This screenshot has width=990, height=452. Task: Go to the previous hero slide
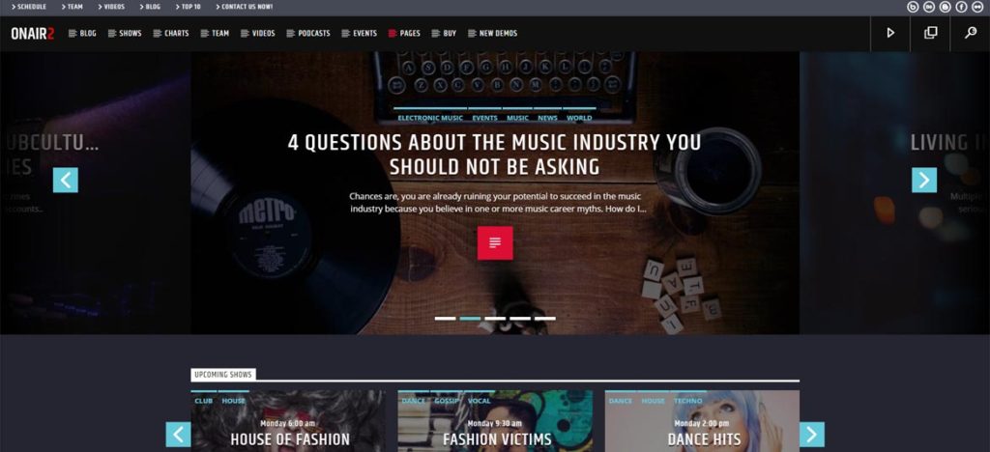(66, 181)
